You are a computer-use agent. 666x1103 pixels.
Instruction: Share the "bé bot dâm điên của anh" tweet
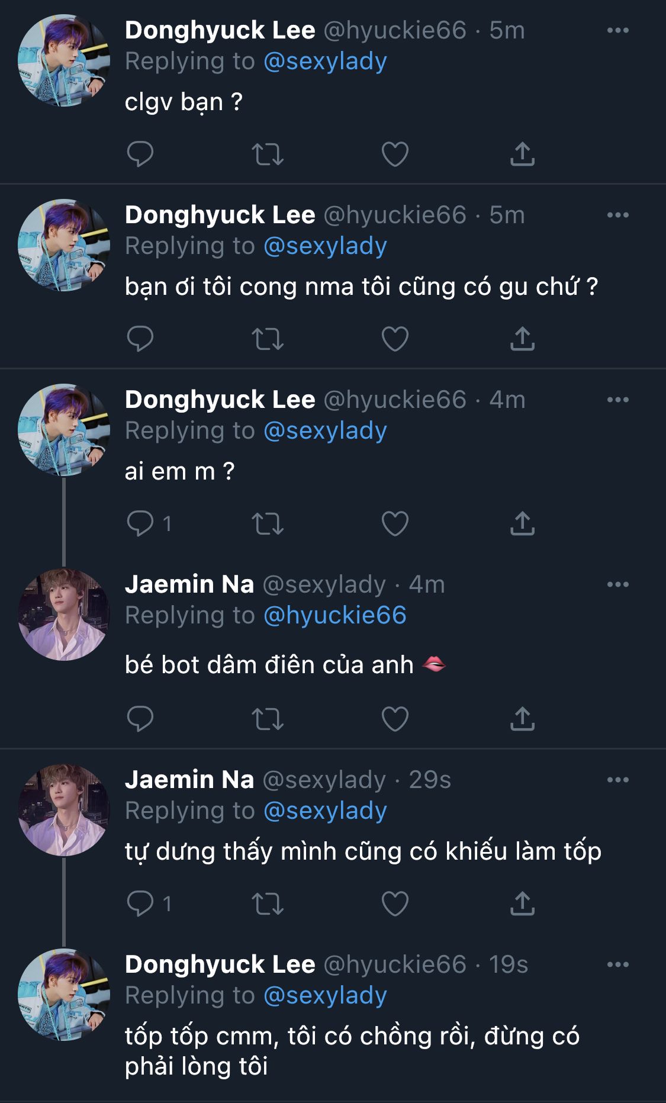coord(522,719)
